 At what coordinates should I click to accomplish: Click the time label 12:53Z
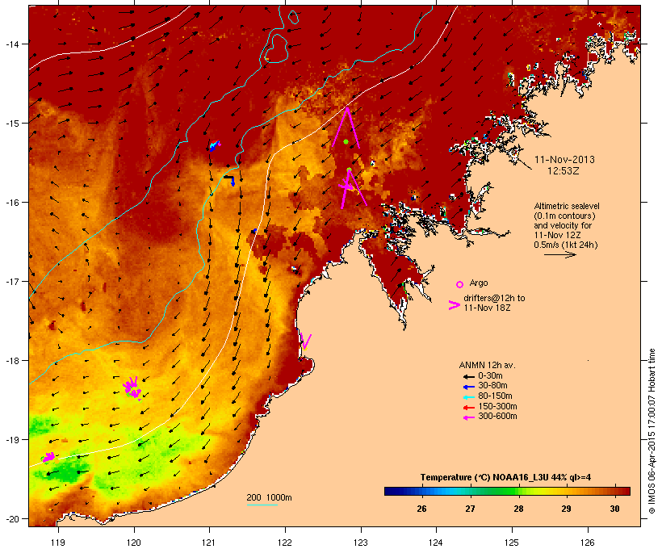point(564,171)
